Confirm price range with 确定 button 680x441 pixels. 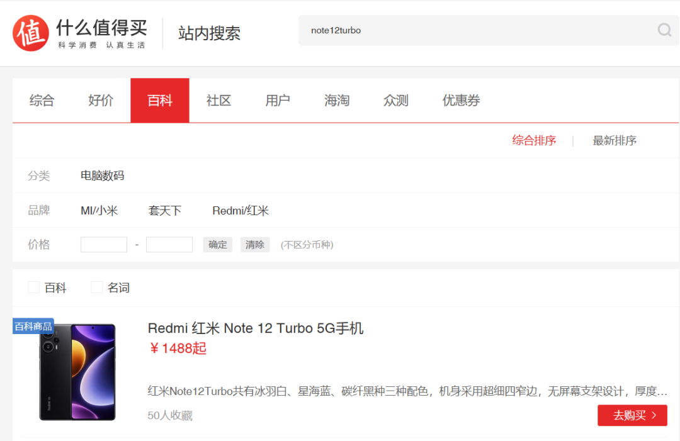(x=218, y=244)
